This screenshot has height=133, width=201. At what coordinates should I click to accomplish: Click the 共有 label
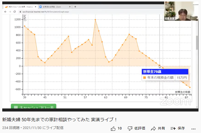tap(161, 128)
